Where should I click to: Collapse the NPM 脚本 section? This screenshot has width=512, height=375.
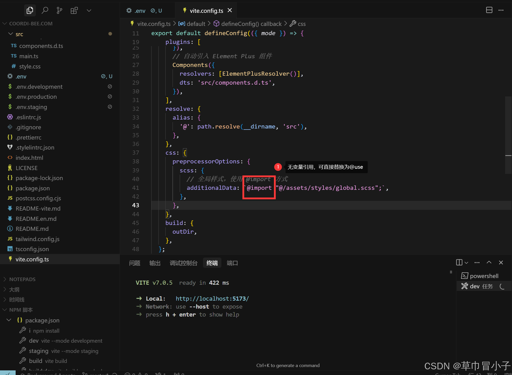[60, 310]
